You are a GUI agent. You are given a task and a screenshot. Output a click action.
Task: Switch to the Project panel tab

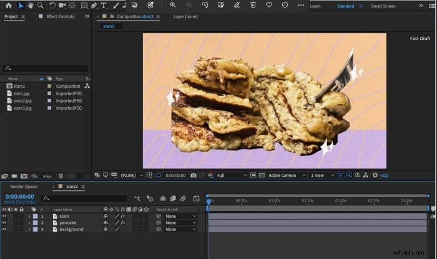pyautogui.click(x=11, y=16)
